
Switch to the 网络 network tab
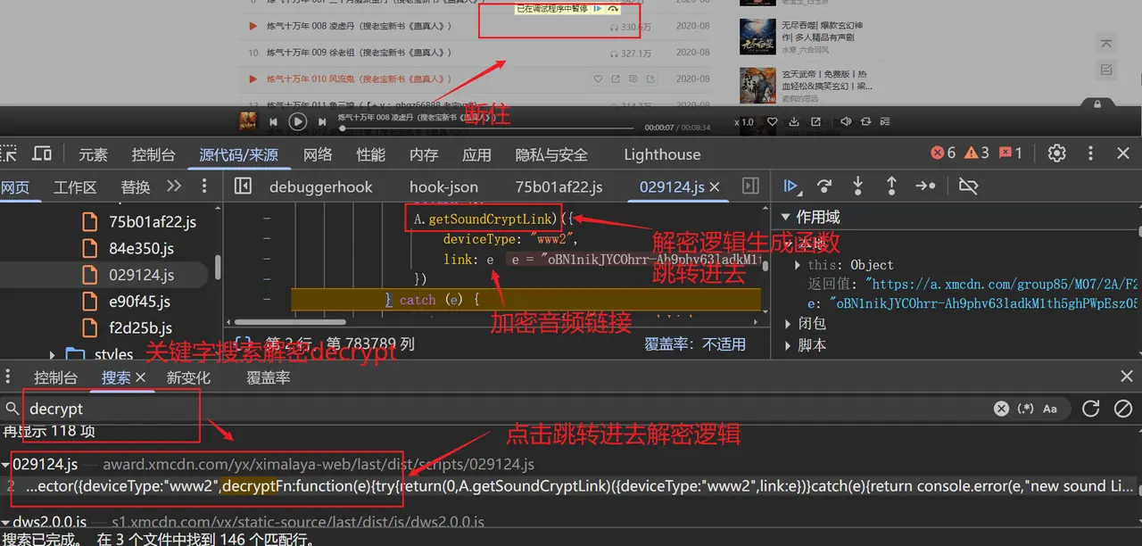[318, 154]
